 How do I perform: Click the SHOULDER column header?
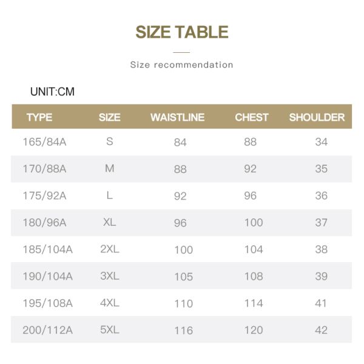tap(317, 118)
